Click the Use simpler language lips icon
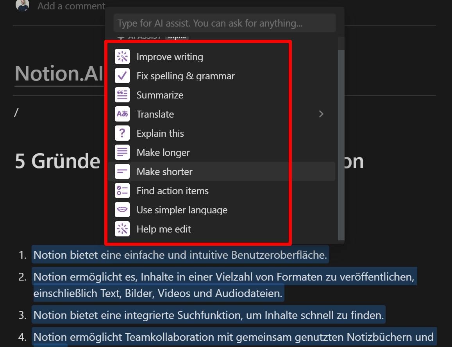This screenshot has height=347, width=452. [121, 210]
